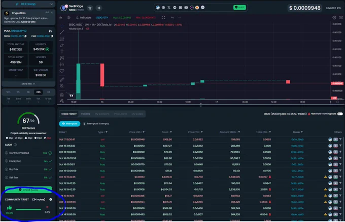
Task: Toggle hide front-running bots switch
Action: [x=340, y=114]
